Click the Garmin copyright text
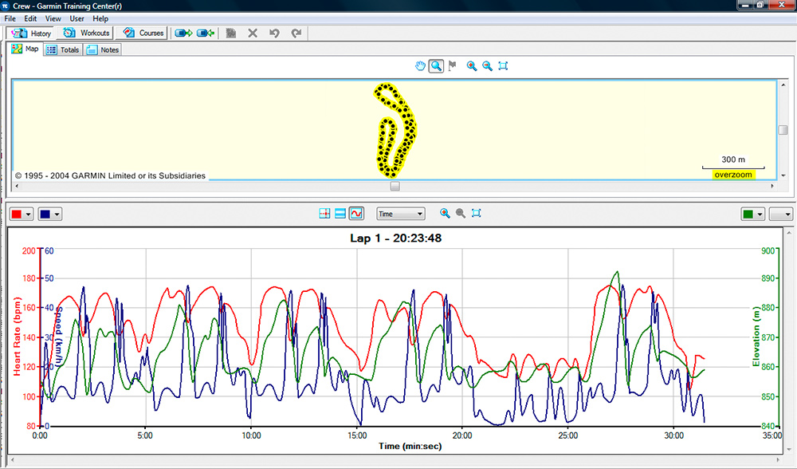Viewport: 797px width, 469px height. pos(110,175)
